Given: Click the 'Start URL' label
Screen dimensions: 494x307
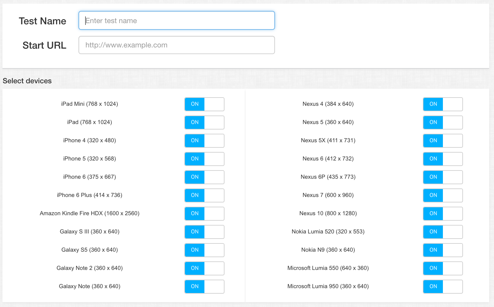Looking at the screenshot, I should (x=44, y=45).
